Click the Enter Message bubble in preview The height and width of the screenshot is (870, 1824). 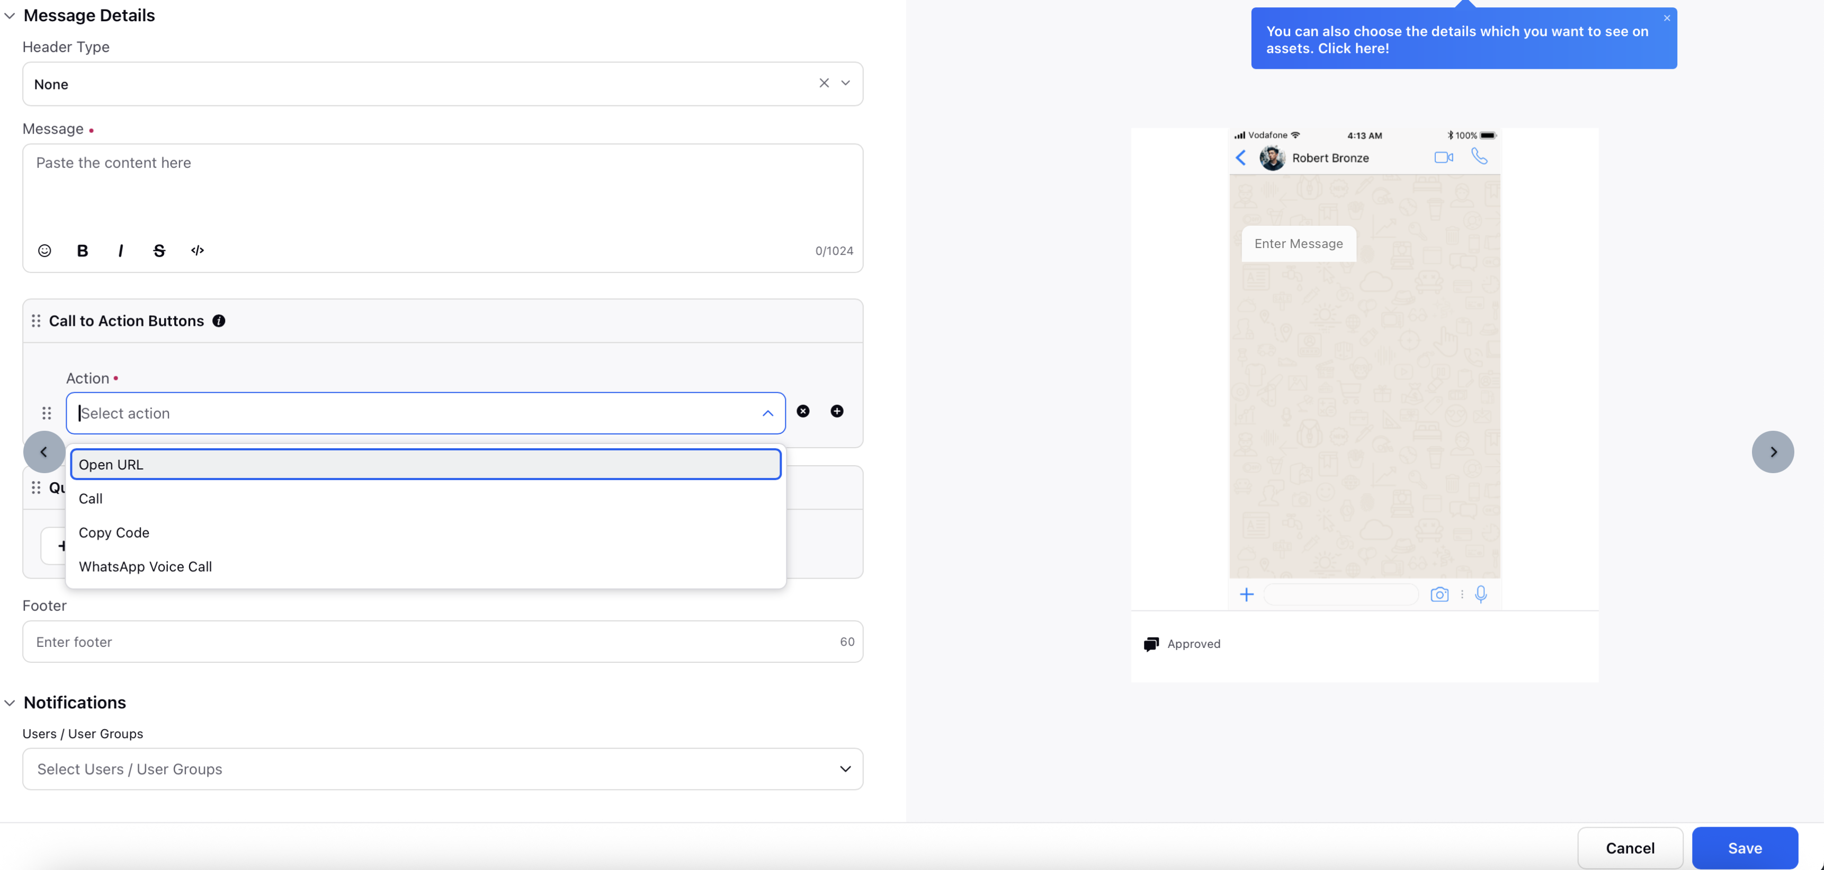[x=1299, y=244]
